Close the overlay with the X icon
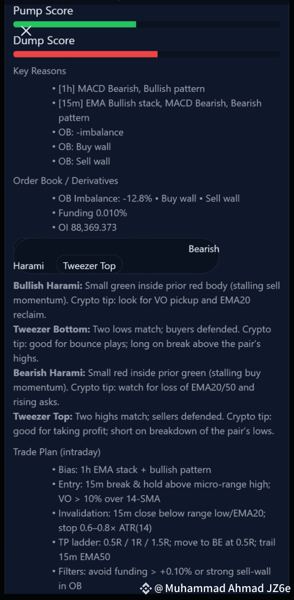Viewport: 294px width, 600px height. coord(26,31)
